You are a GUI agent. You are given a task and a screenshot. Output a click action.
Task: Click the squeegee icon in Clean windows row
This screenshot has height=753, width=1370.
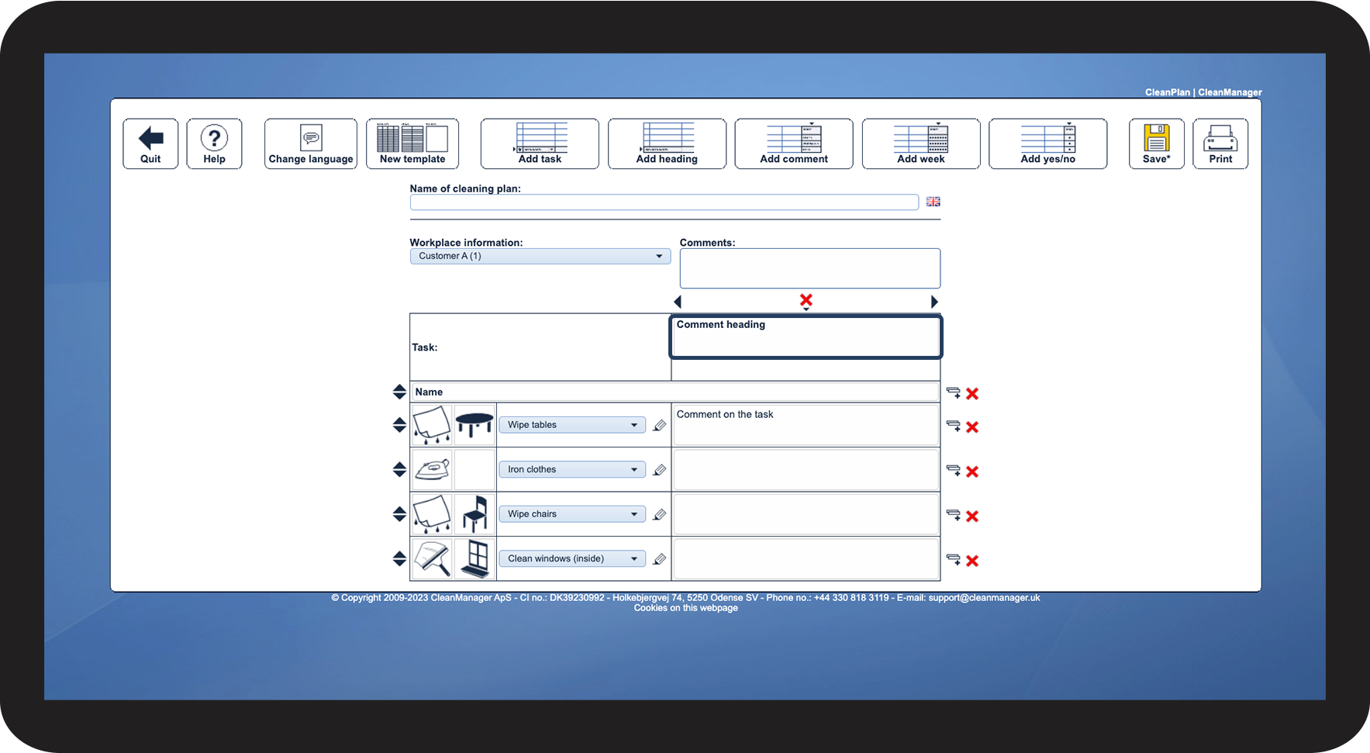[432, 558]
